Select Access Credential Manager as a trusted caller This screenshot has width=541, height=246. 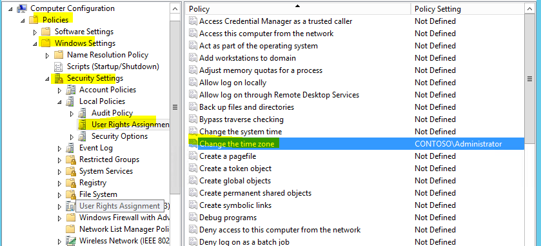tap(276, 21)
